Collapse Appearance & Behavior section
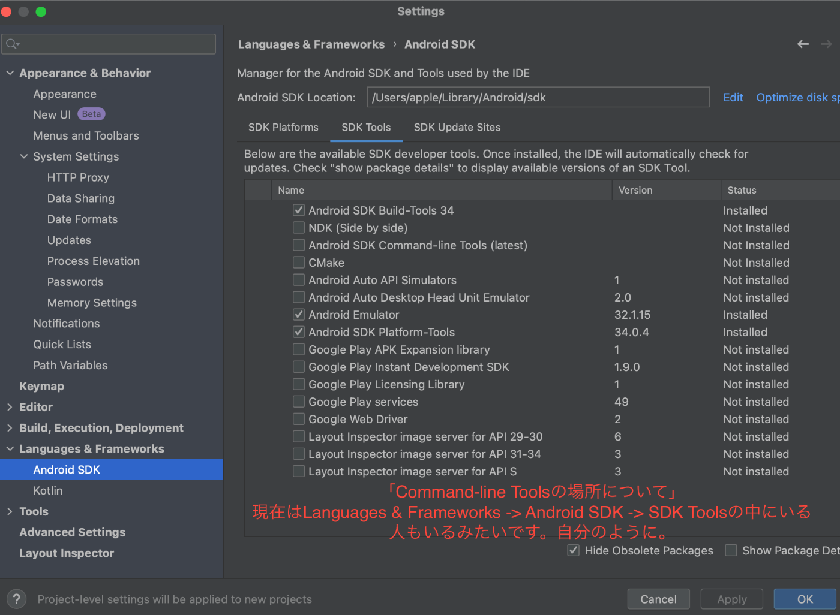Screen dimensions: 840x615 10,73
